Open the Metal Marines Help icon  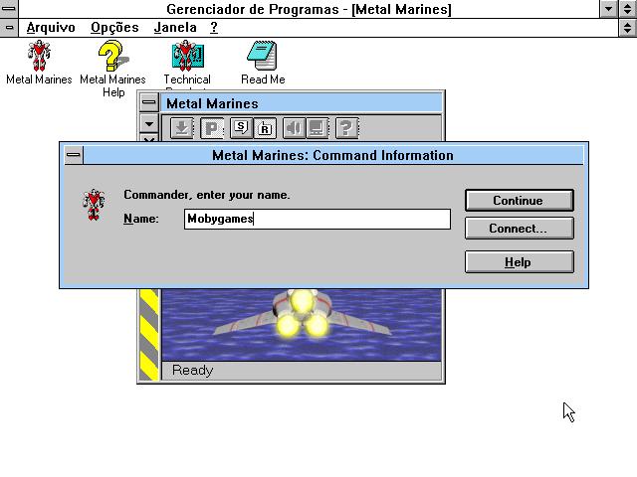point(112,57)
